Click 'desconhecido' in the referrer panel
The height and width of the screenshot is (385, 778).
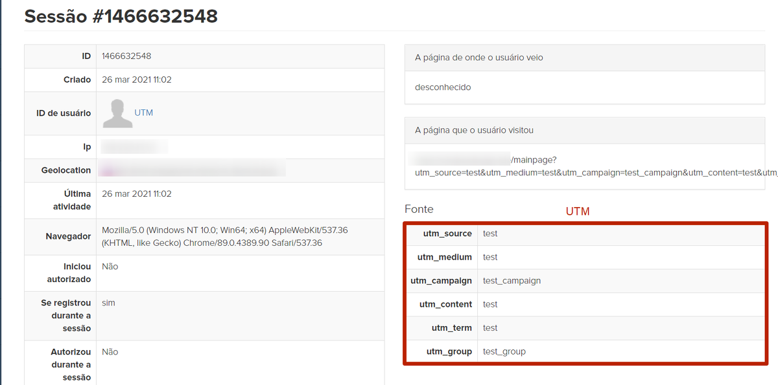443,87
